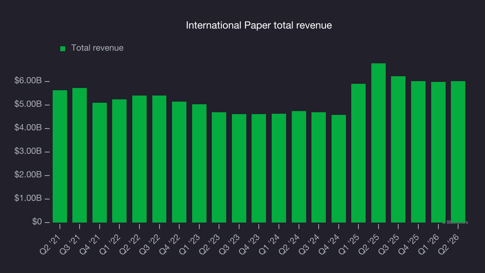Select the Q1 '26 revenue bar

click(x=438, y=152)
